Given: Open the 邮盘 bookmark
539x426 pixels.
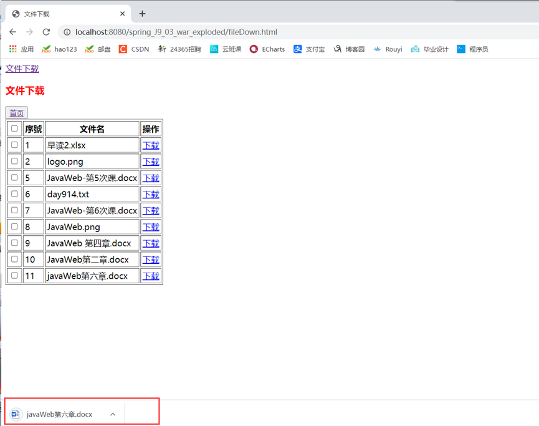Looking at the screenshot, I should click(98, 49).
